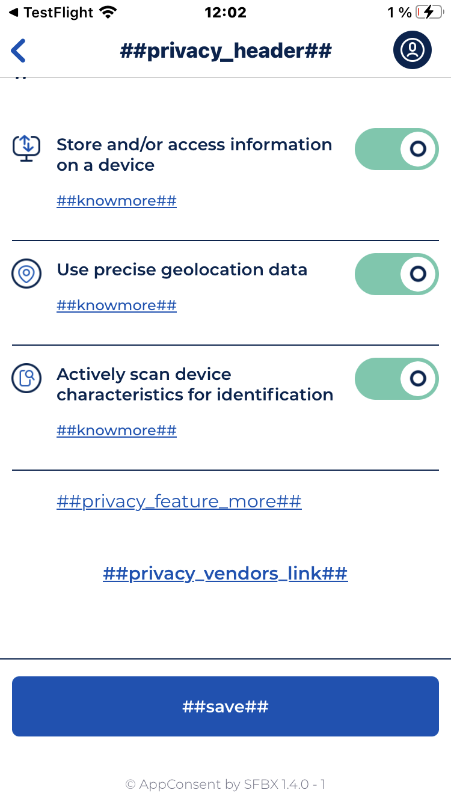Turn off precise geolocation data toggle

(x=396, y=274)
